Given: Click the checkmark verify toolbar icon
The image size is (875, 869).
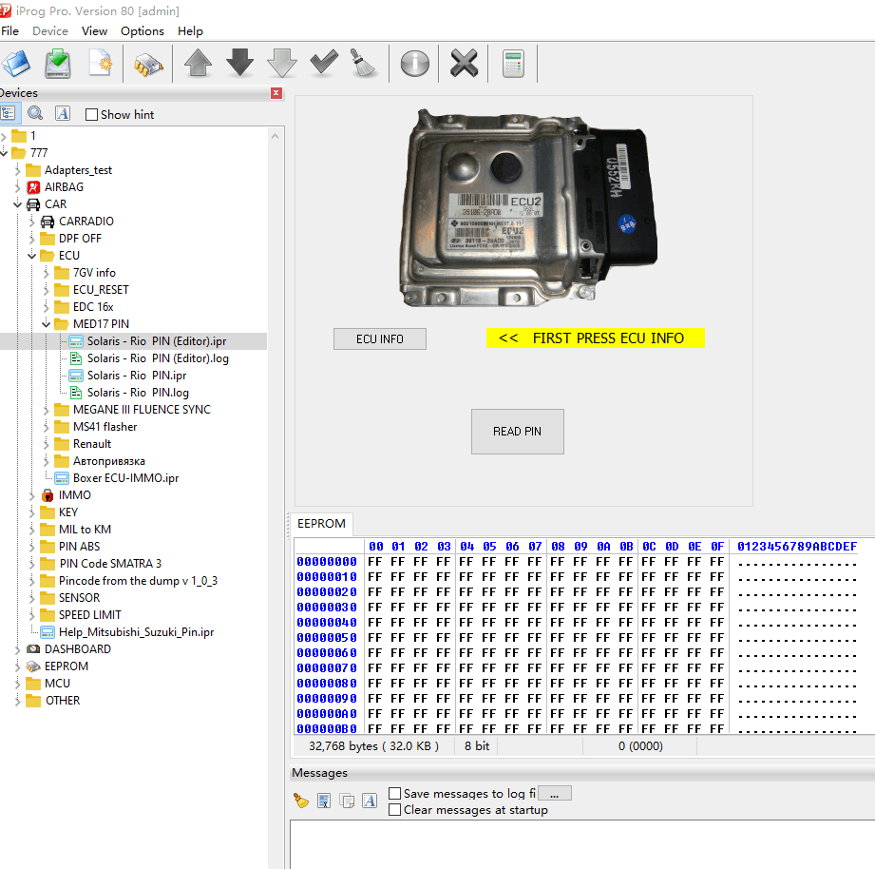Looking at the screenshot, I should (x=324, y=64).
